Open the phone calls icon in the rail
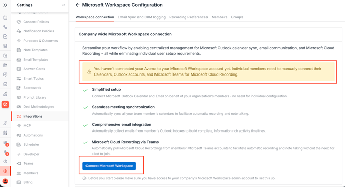 click(5, 27)
